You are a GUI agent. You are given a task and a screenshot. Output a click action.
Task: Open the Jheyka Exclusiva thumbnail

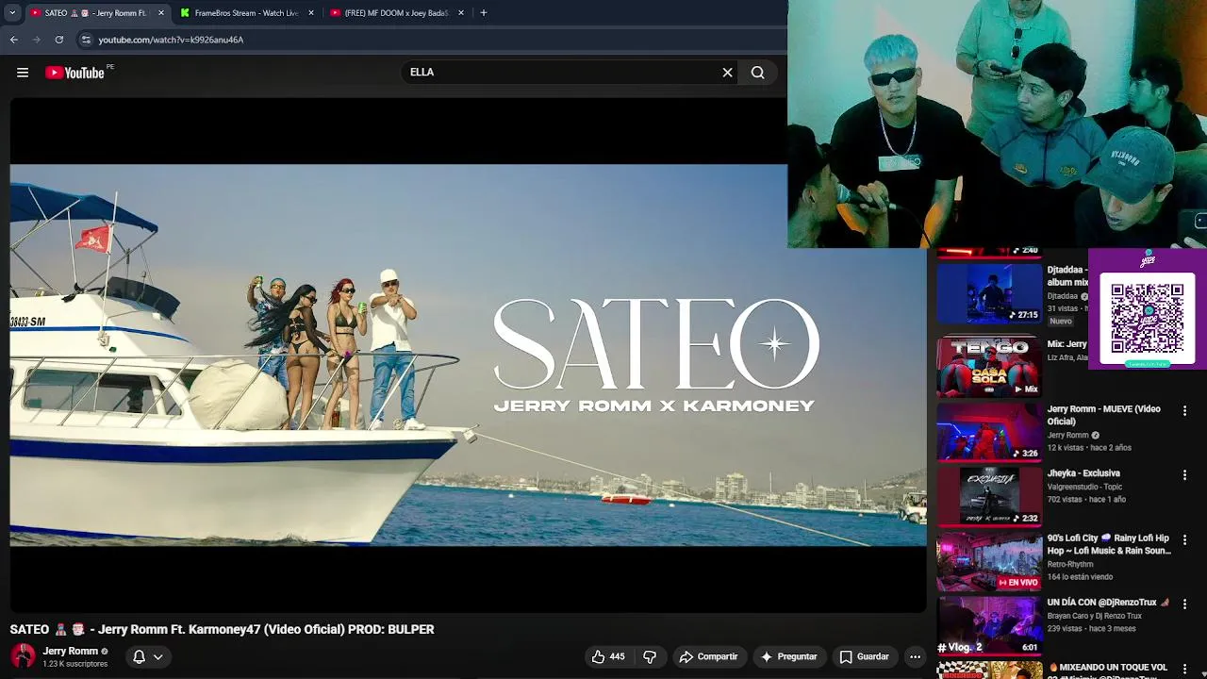pyautogui.click(x=988, y=496)
